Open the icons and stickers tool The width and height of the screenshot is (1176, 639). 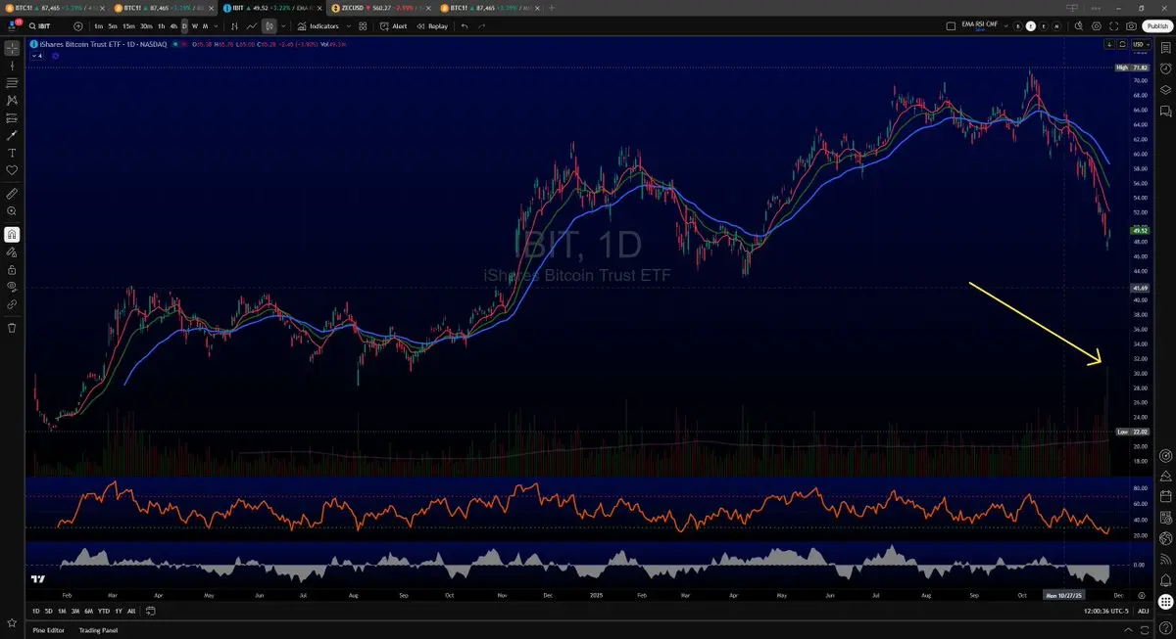coord(12,170)
